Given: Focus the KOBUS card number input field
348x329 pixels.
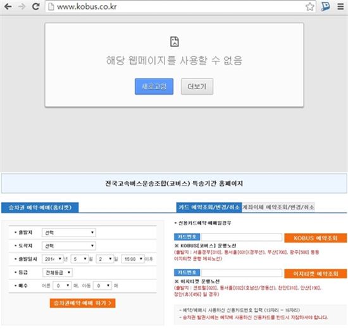Looking at the screenshot, I should tap(242, 237).
